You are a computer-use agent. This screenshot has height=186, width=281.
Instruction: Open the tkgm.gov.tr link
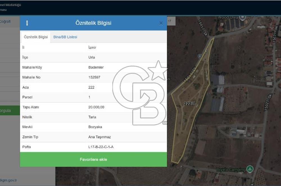[8, 180]
